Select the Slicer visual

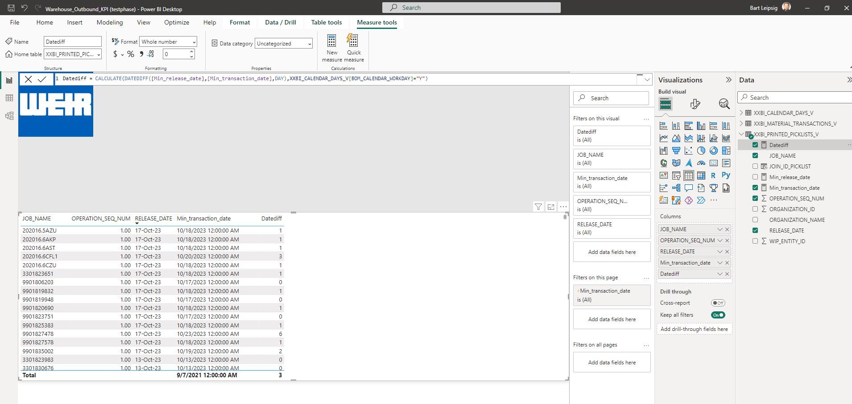tap(676, 175)
